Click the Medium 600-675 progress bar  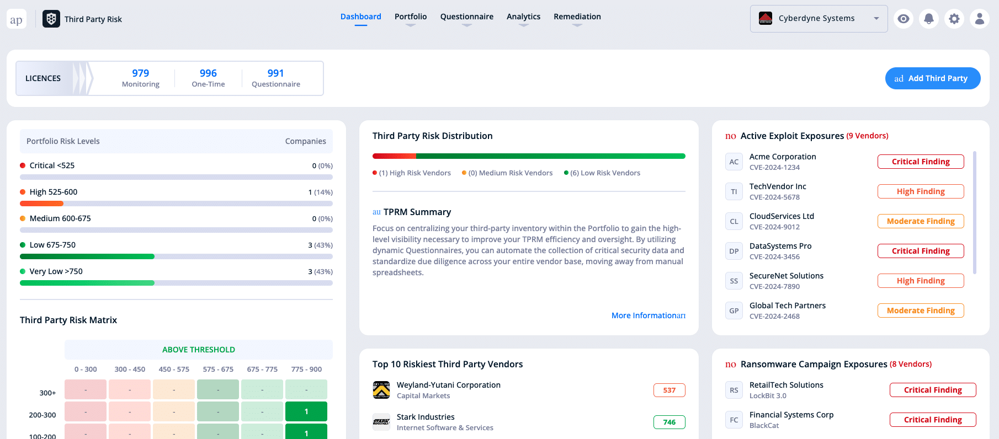[176, 230]
